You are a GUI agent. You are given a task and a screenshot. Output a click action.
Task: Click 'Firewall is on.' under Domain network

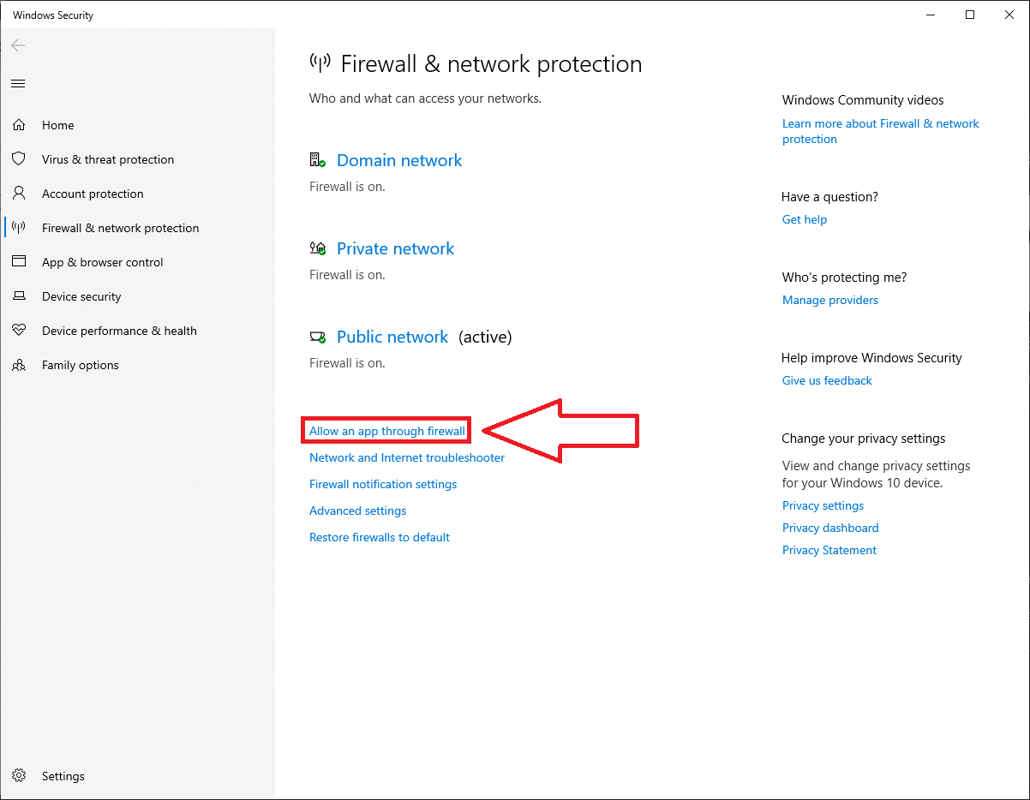point(347,187)
